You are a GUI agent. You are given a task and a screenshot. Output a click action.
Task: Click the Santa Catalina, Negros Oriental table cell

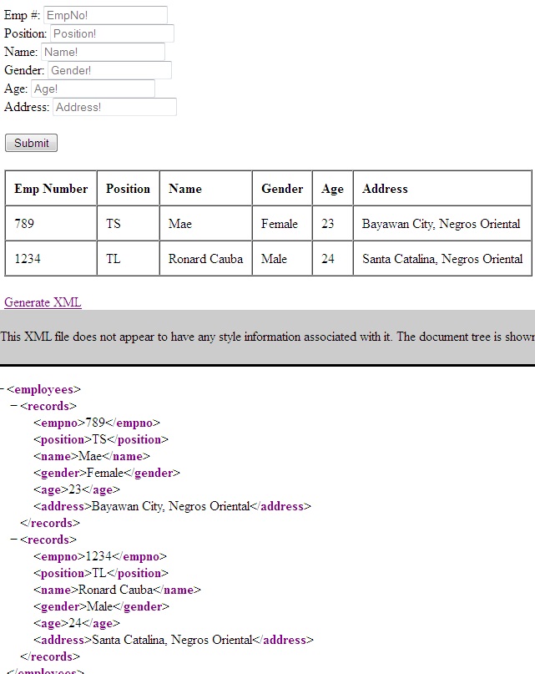point(442,258)
